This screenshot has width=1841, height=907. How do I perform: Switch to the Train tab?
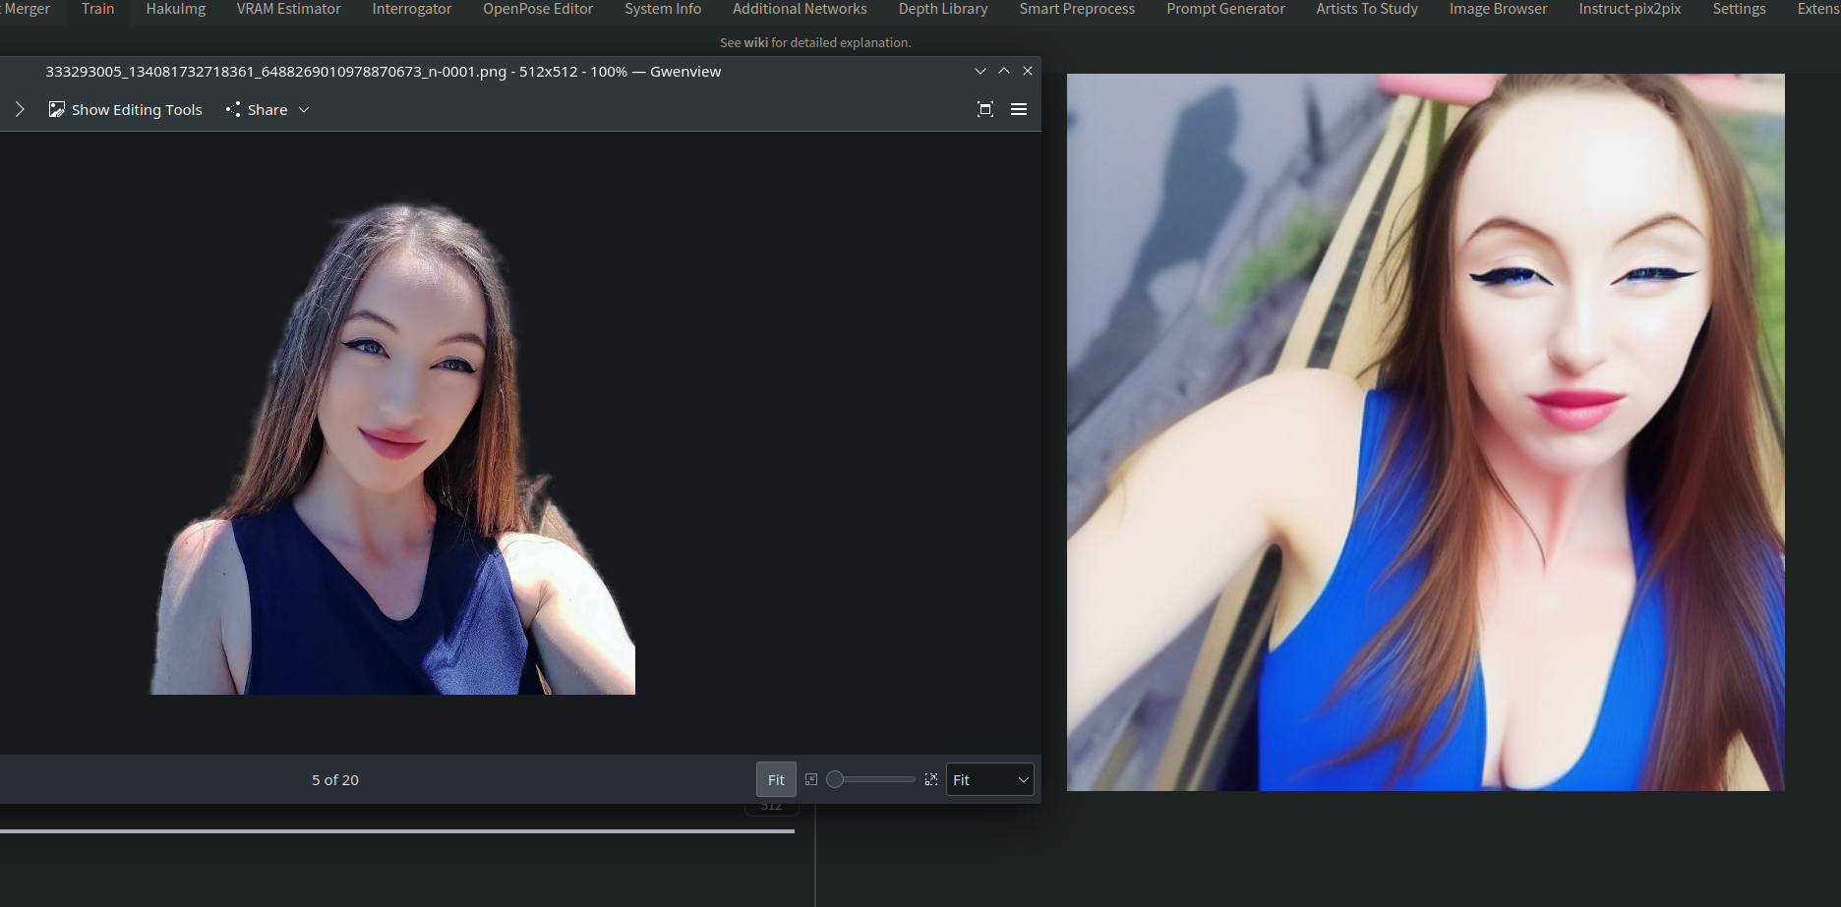click(97, 9)
